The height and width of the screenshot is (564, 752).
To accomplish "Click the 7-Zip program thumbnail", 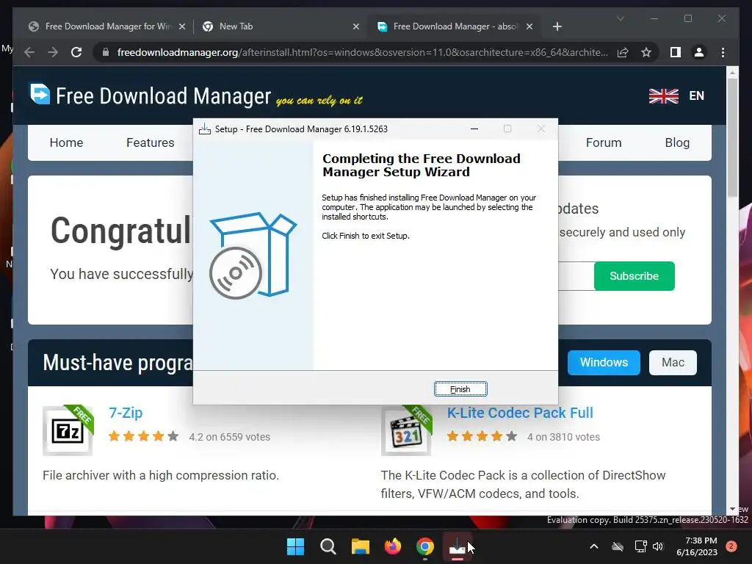I will (x=68, y=430).
